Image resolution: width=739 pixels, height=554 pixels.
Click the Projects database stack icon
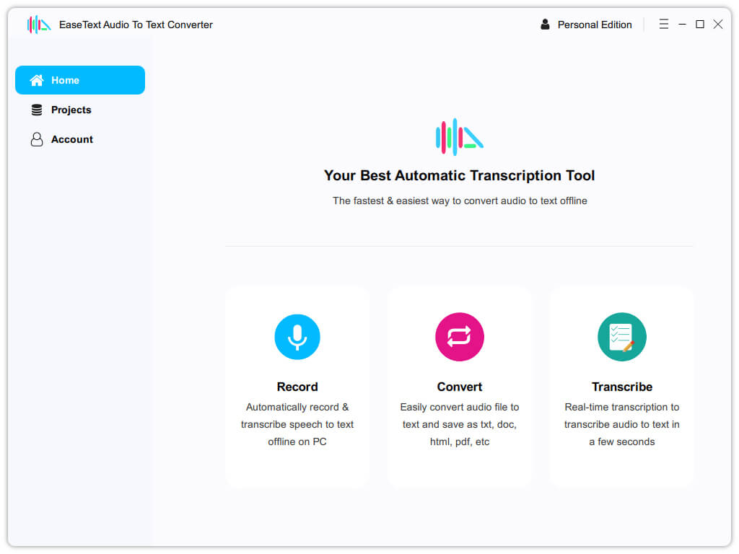[37, 110]
